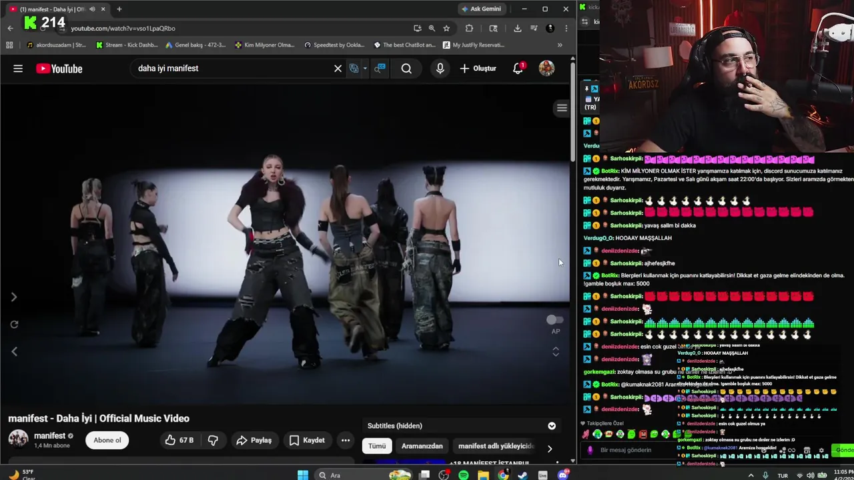Viewport: 854px width, 480px height.
Task: Open Speedtest by Ookla bookmark
Action: click(334, 45)
